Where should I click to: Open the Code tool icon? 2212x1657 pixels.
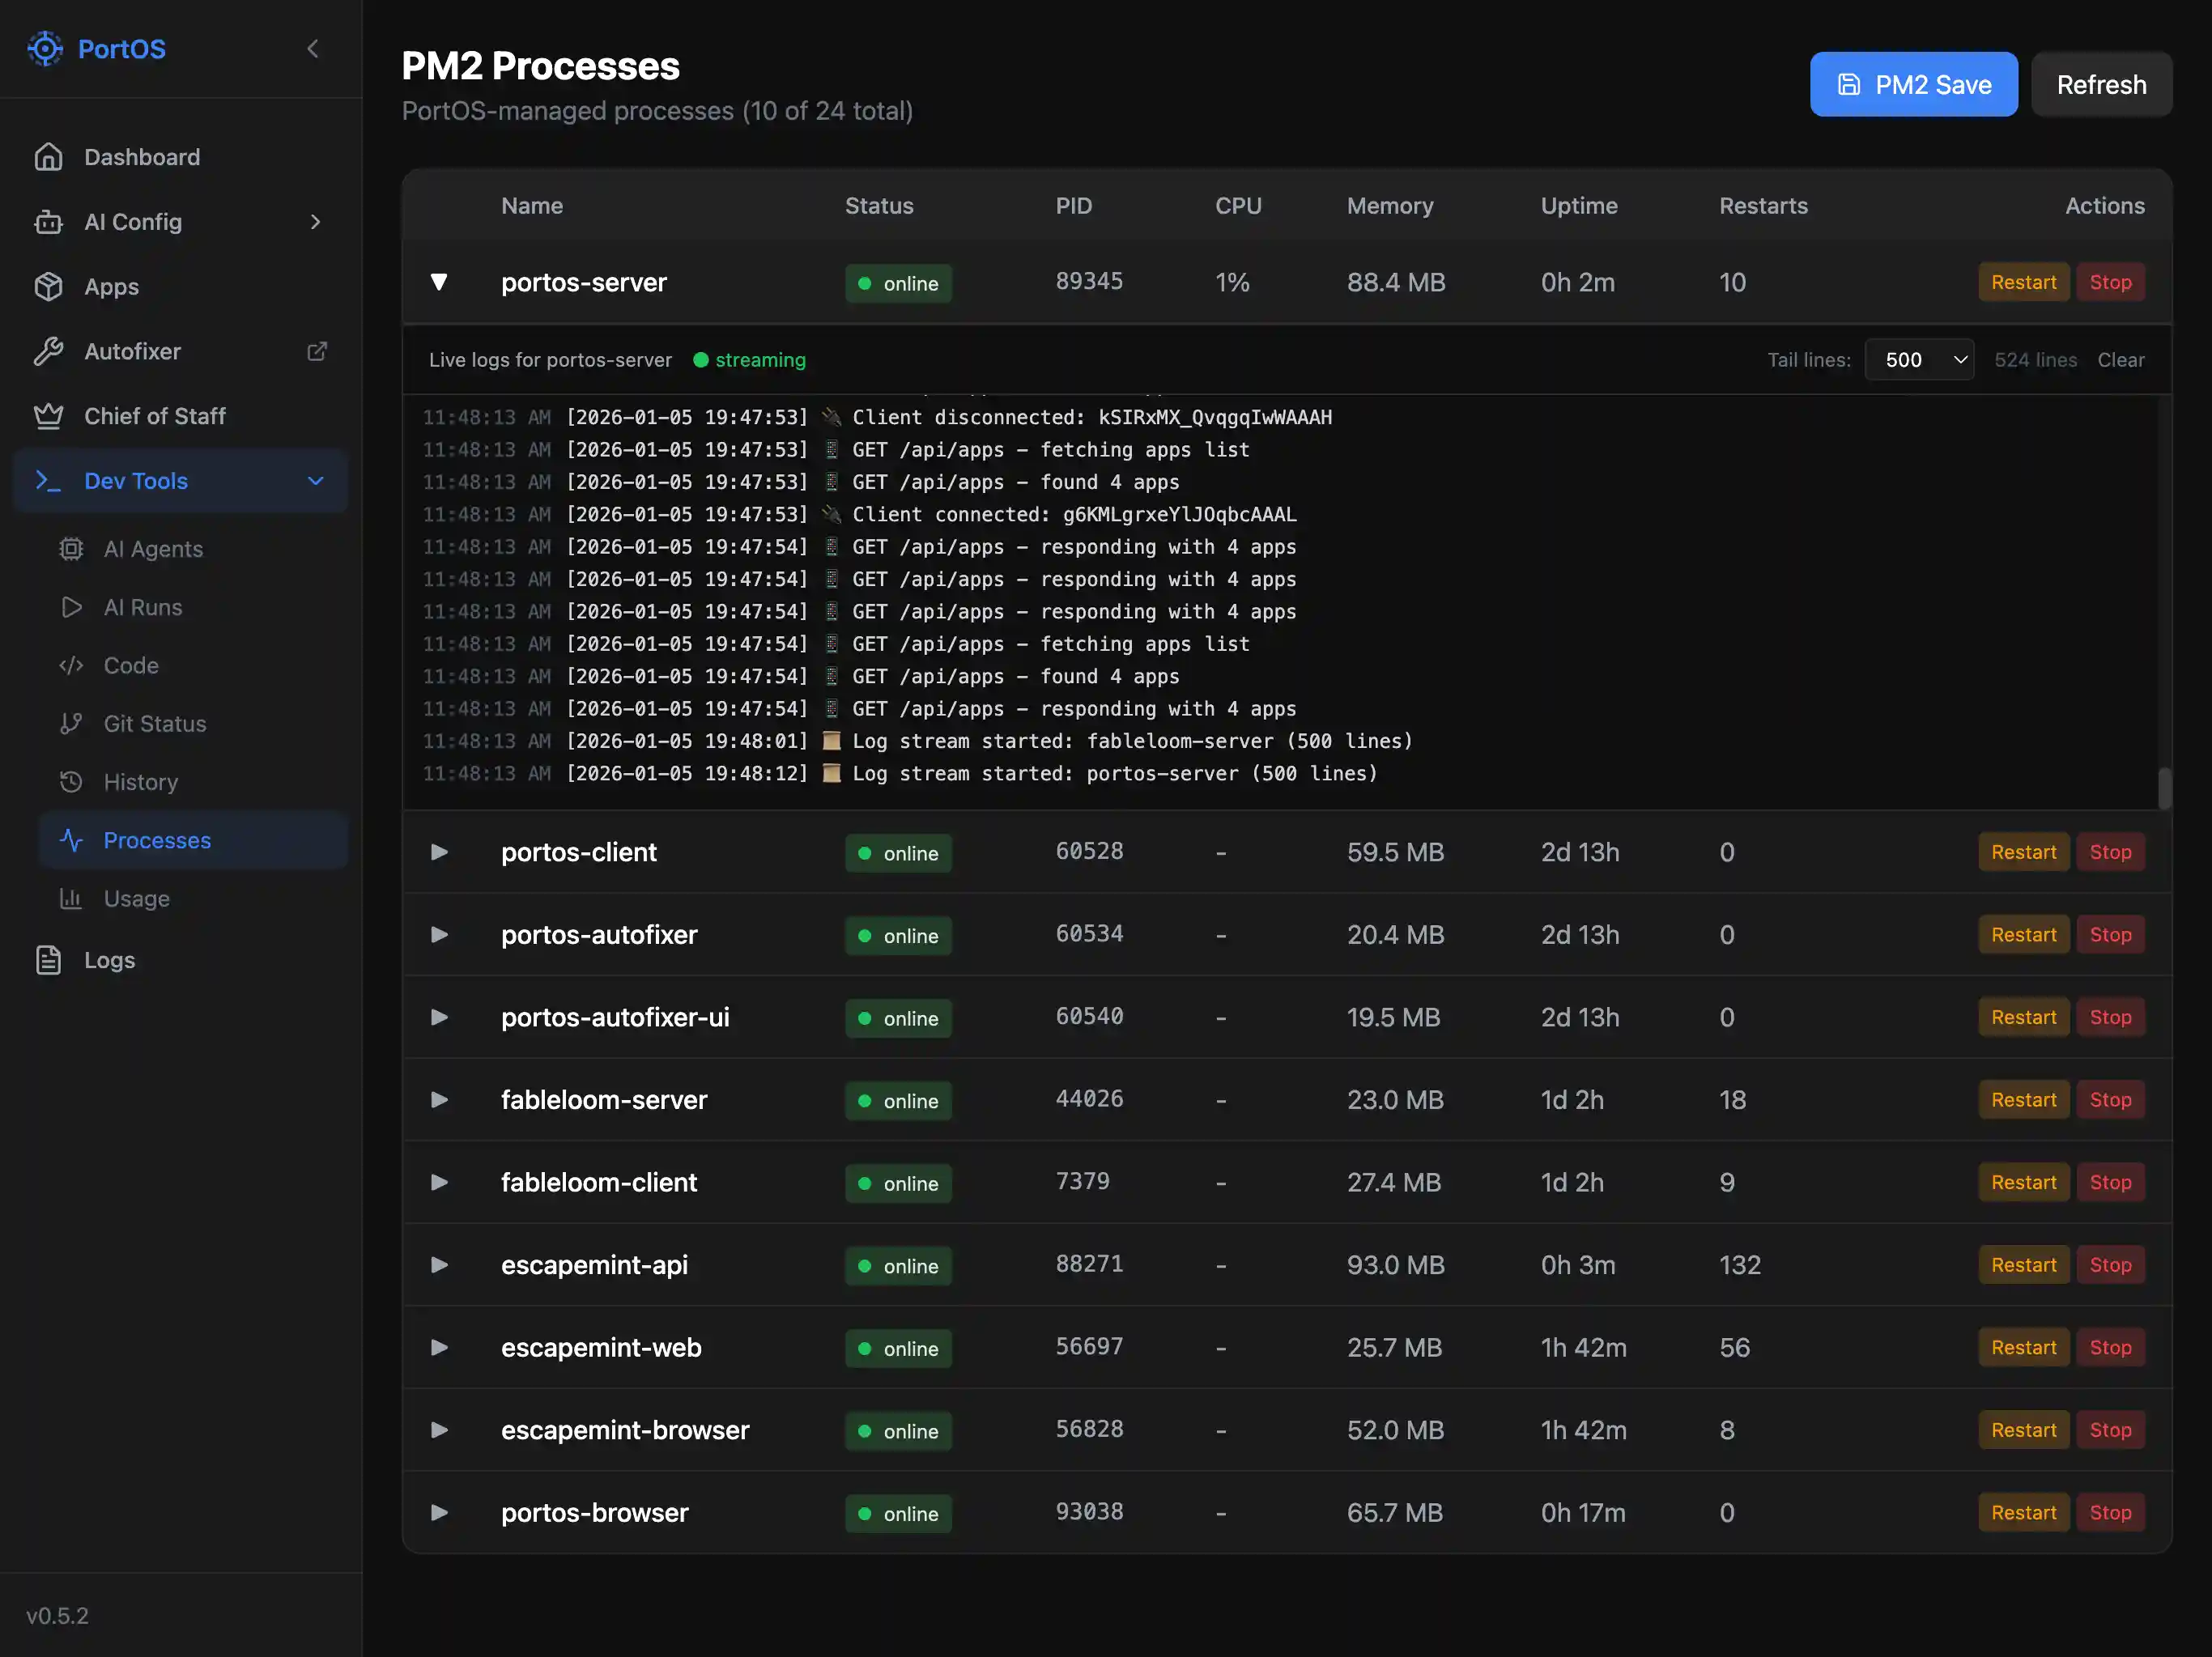tap(71, 665)
